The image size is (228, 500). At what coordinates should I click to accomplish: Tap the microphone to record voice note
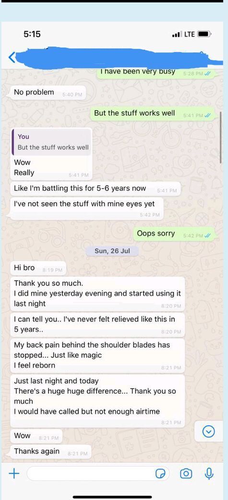point(209,474)
